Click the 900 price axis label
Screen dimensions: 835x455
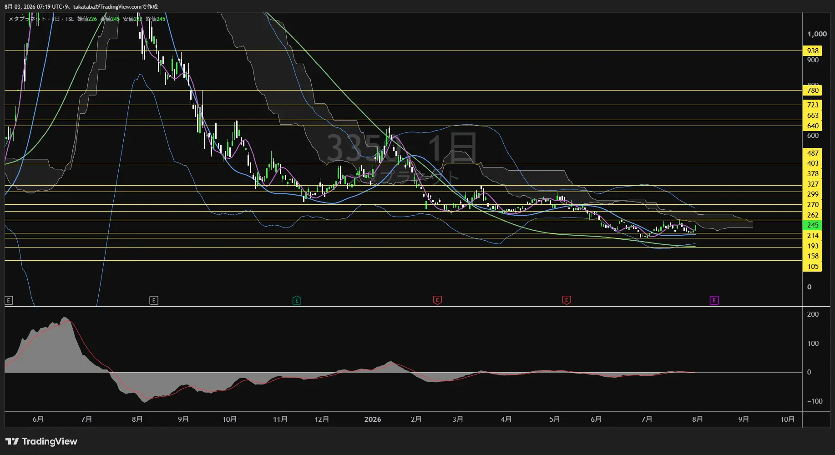click(x=813, y=60)
